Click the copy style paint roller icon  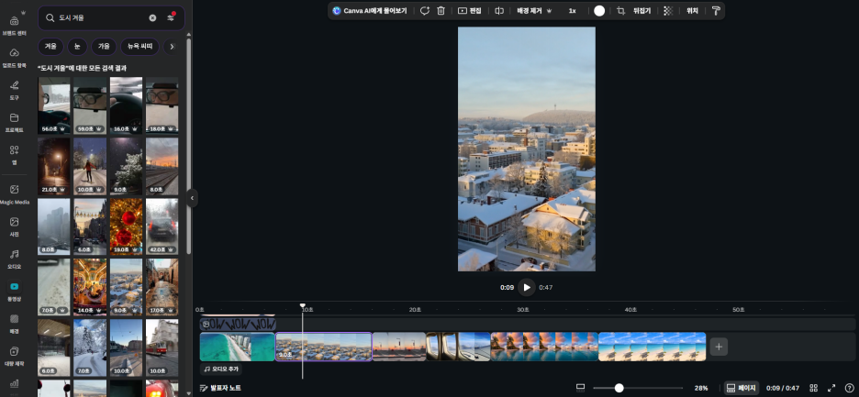(716, 10)
